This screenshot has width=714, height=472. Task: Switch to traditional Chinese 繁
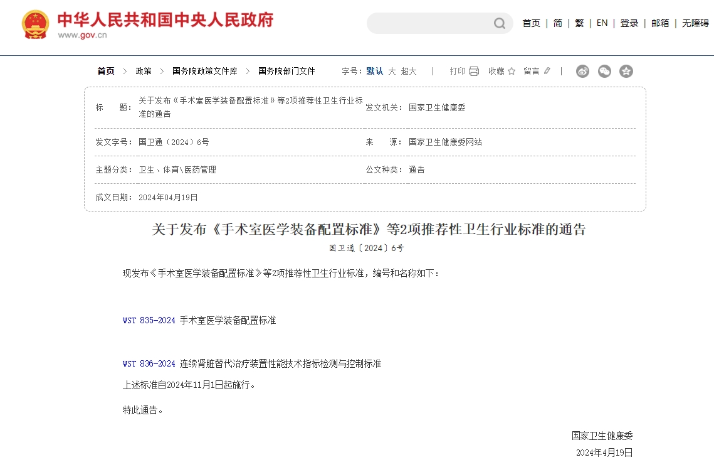pos(579,23)
